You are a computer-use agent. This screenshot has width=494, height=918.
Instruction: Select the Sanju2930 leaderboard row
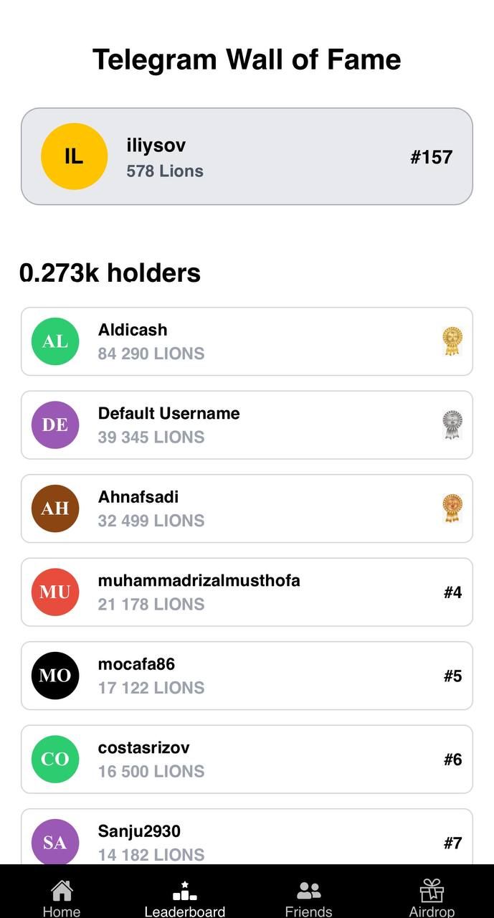click(x=247, y=838)
